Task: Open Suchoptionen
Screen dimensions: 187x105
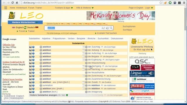Action: [129, 27]
